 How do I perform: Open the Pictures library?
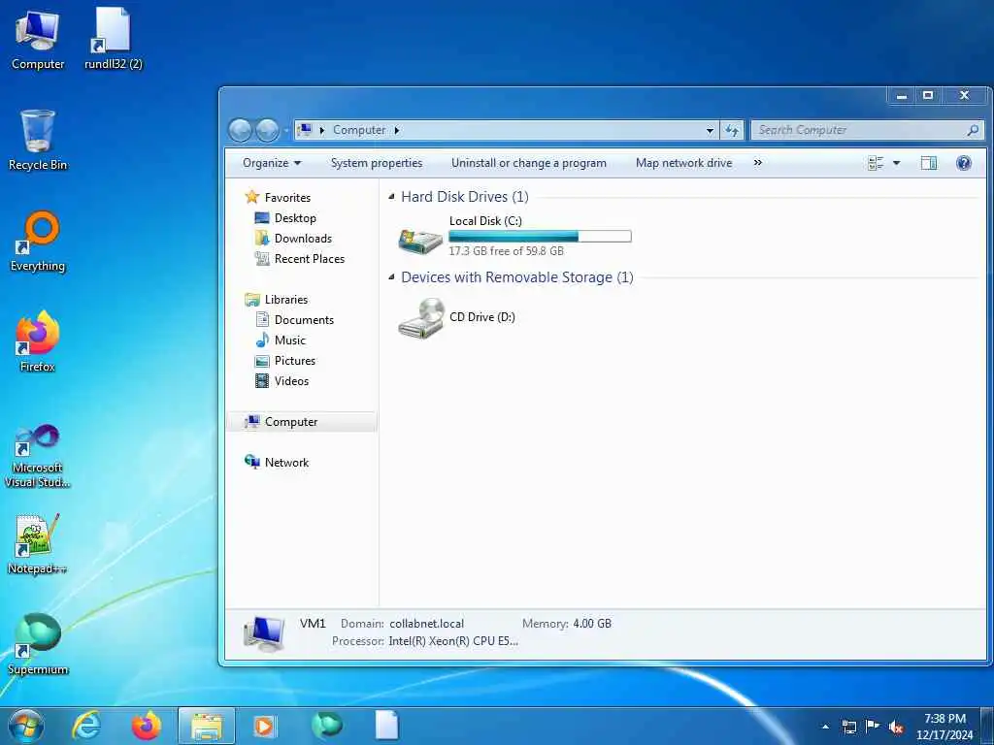click(x=295, y=361)
